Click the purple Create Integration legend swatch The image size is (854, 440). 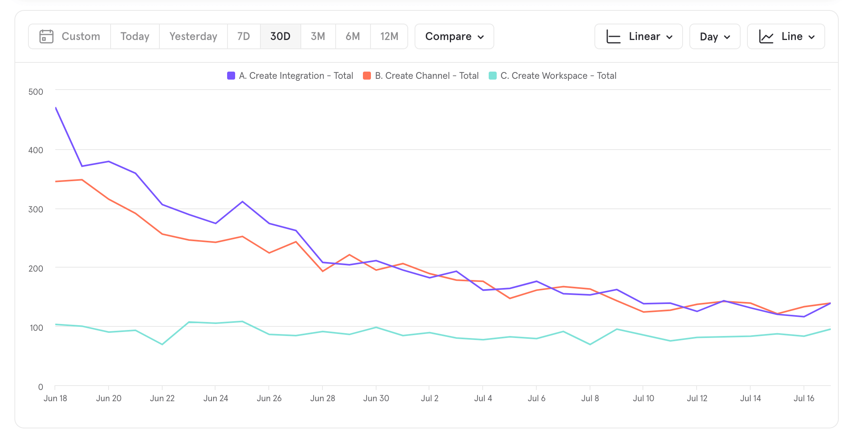pyautogui.click(x=231, y=76)
